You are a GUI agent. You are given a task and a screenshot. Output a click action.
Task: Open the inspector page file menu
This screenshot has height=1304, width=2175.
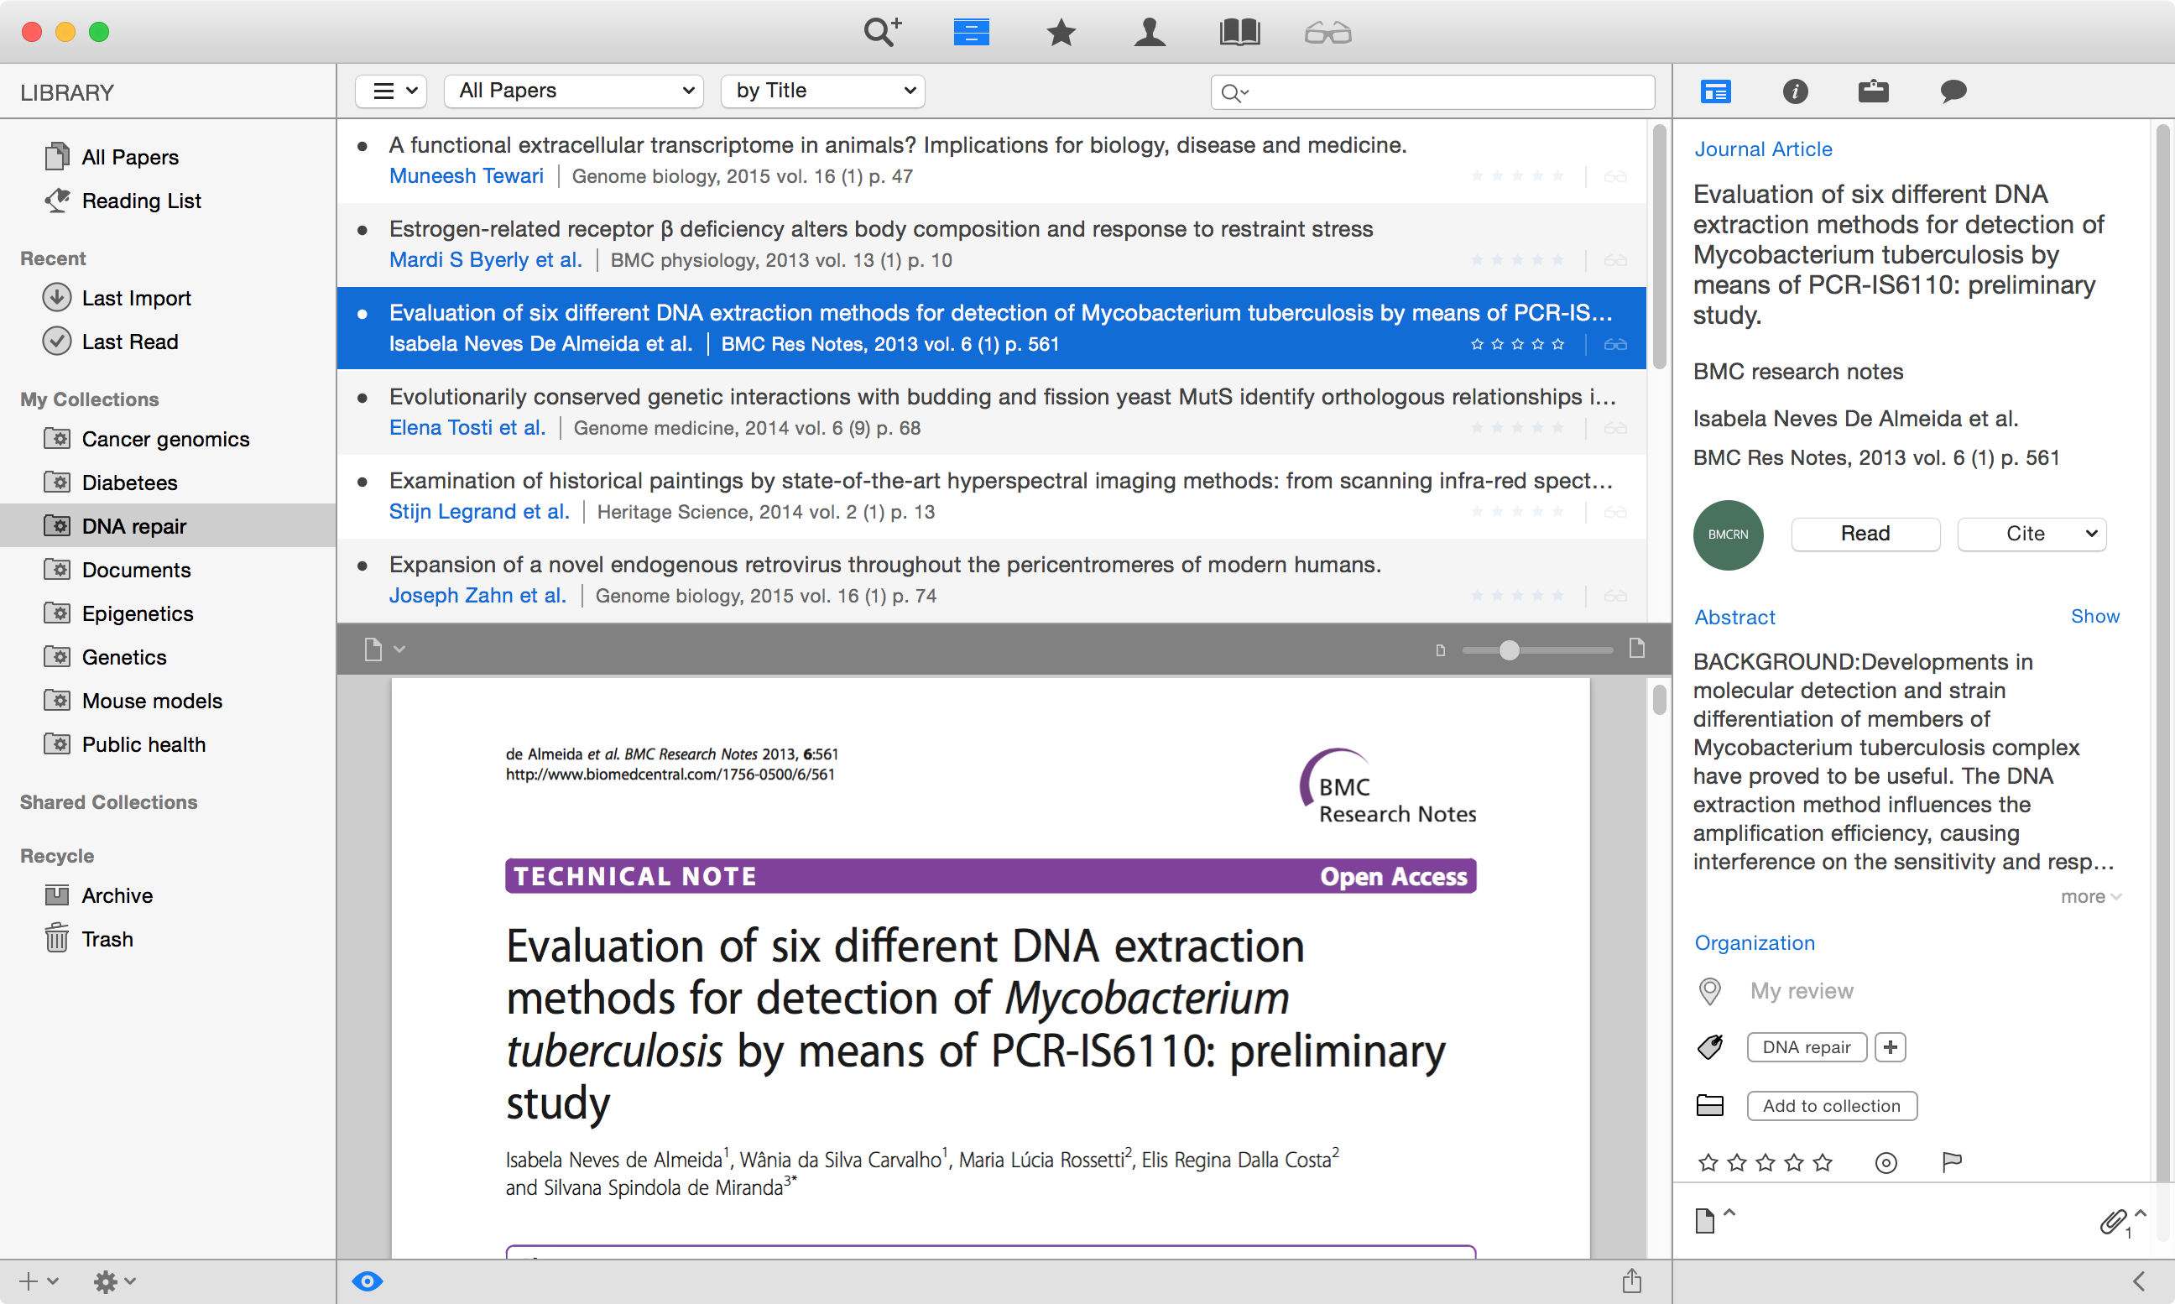pos(1713,1219)
